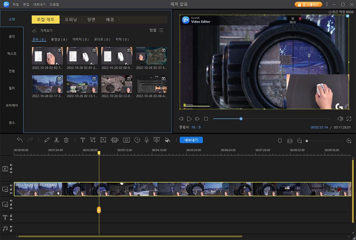Select the pencil Edit tool
This screenshot has width=356, height=240.
[47, 140]
